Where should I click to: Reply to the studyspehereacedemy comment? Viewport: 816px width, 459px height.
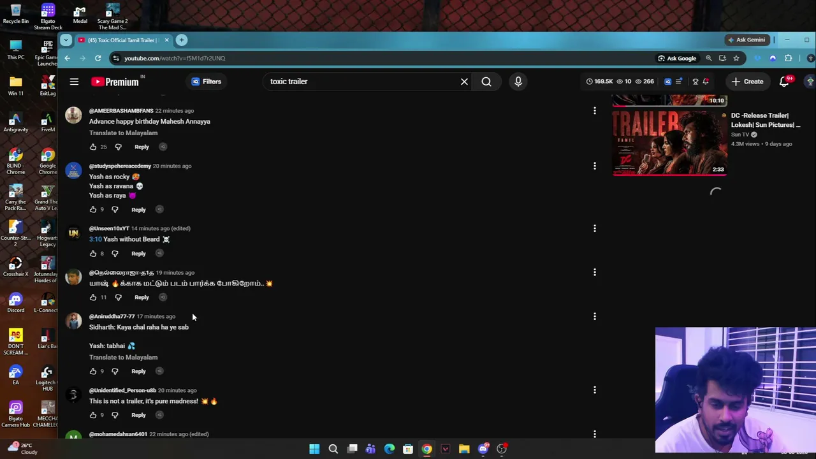pos(138,209)
